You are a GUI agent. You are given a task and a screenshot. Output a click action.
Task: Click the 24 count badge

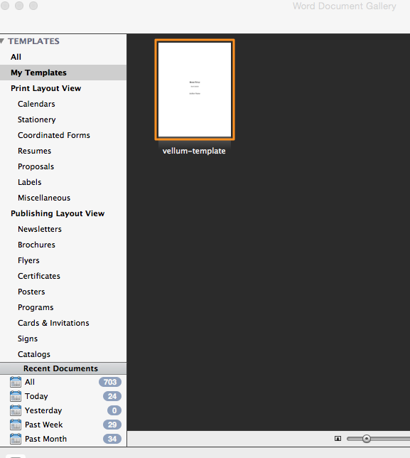[112, 396]
